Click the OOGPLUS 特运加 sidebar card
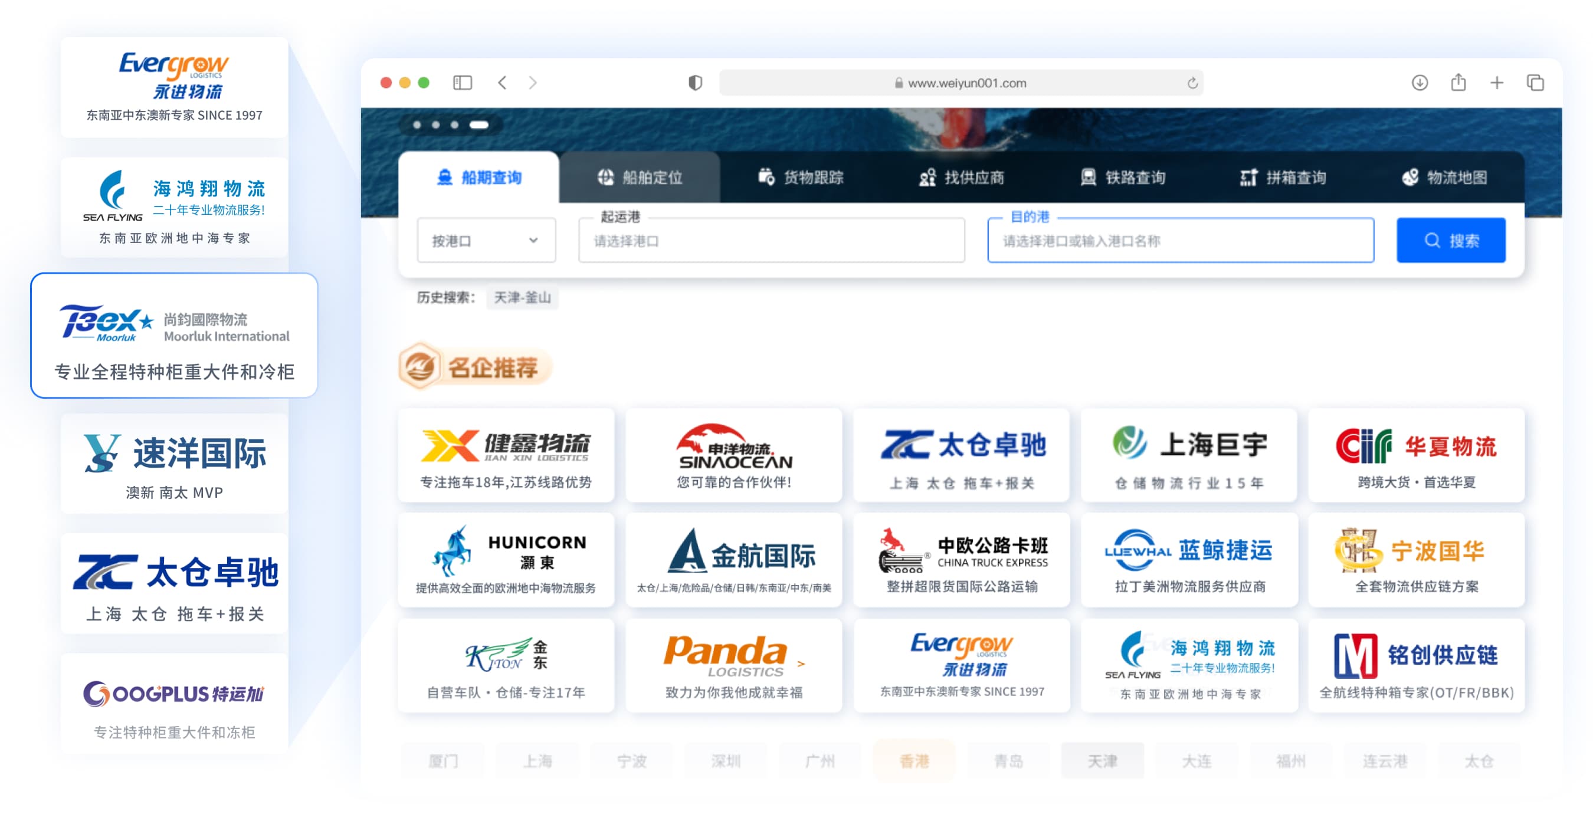Image resolution: width=1593 pixels, height=821 pixels. (175, 704)
